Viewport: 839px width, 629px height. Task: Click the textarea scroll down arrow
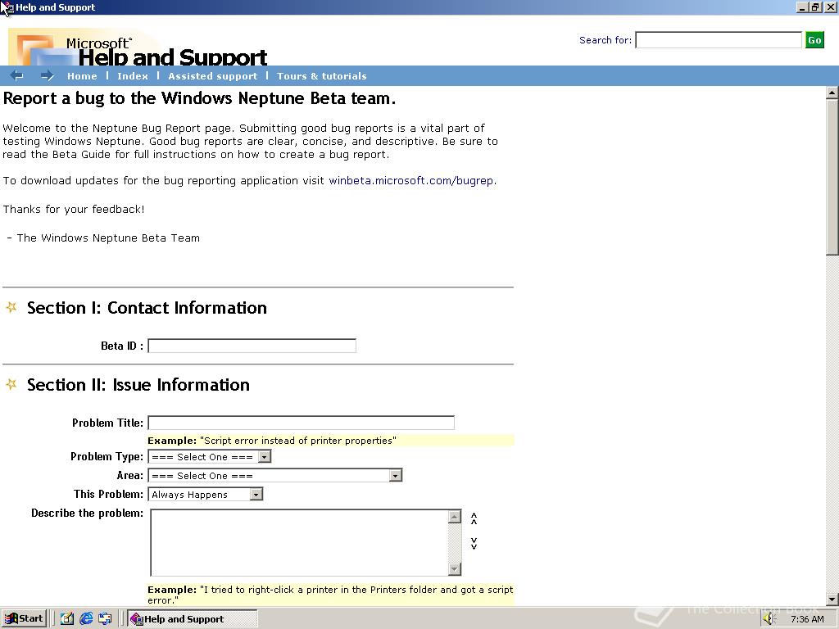click(454, 568)
